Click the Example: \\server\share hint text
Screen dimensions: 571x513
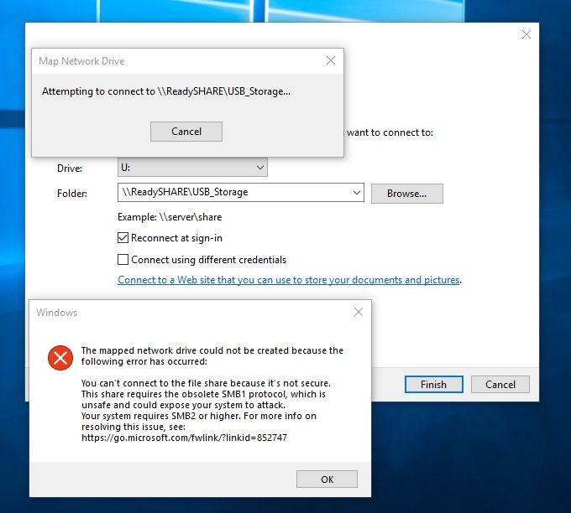tap(170, 217)
